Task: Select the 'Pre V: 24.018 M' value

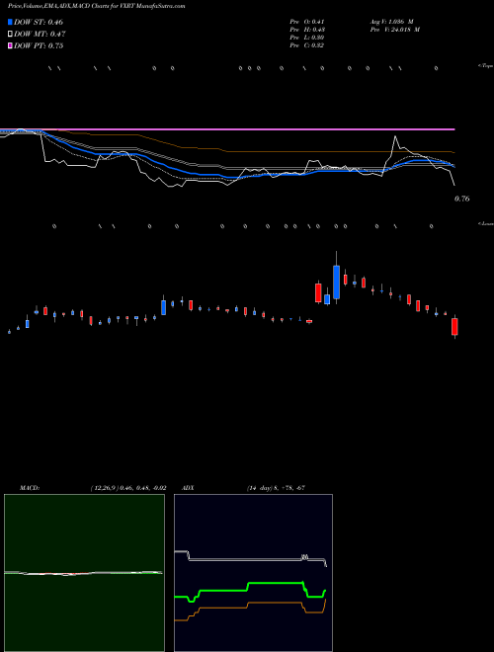Action: [395, 30]
